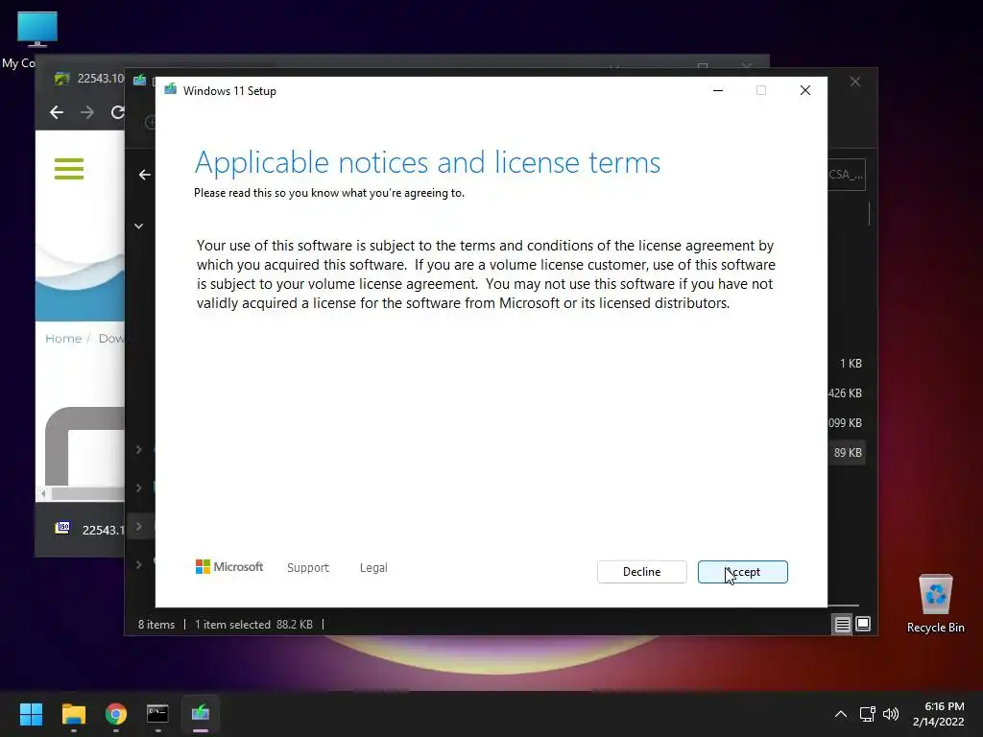Screen dimensions: 983x737
Task: Collapse the expanded tree node in File Explorer
Action: click(x=138, y=226)
